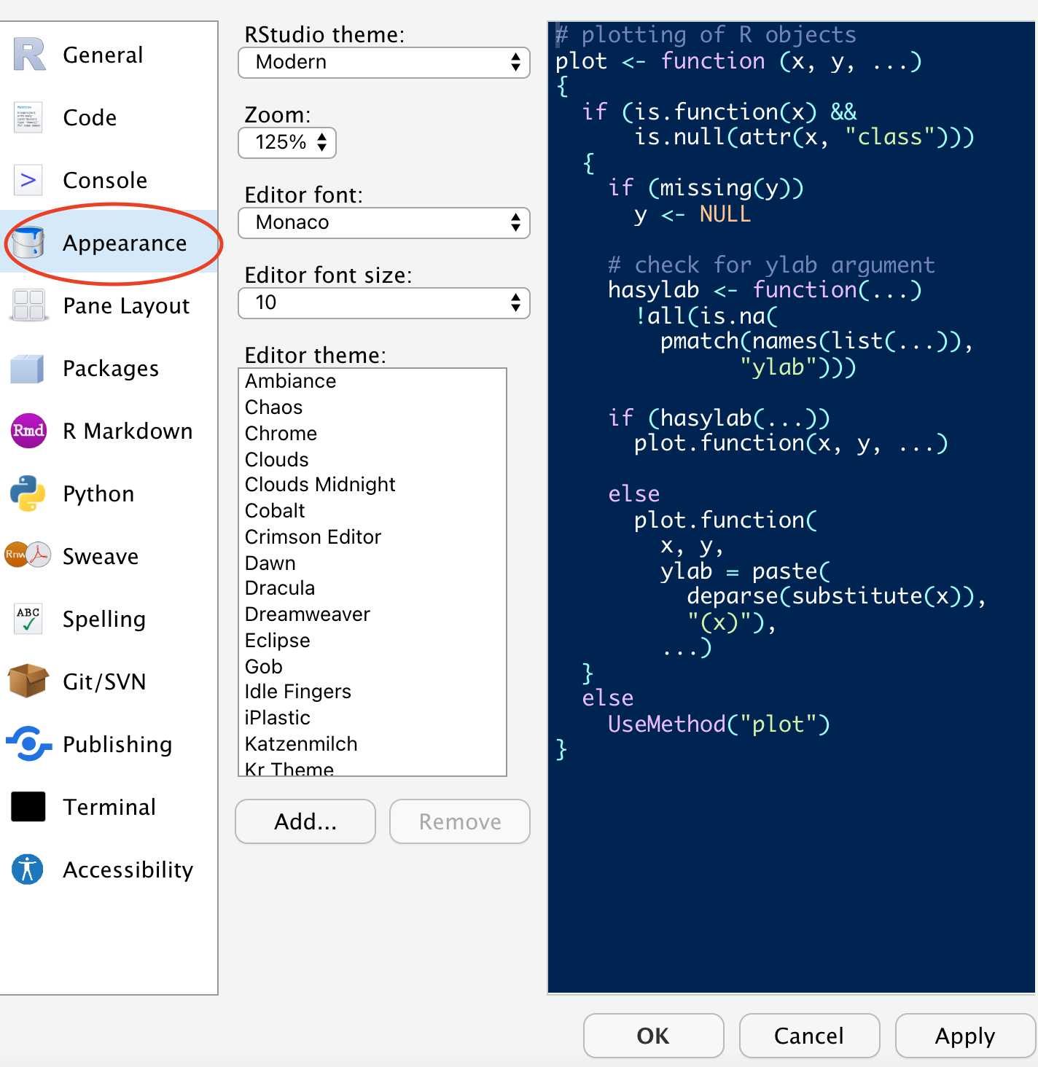
Task: Select Dracula in the editor theme list
Action: (280, 588)
